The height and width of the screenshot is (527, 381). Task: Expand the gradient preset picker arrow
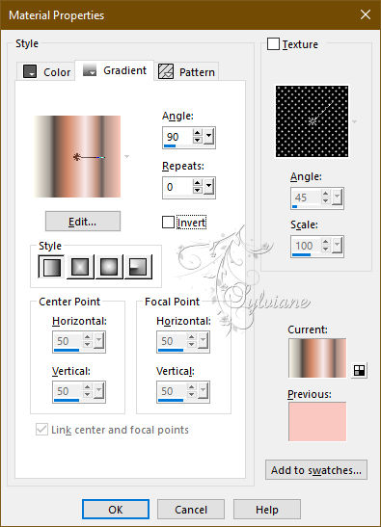(x=126, y=157)
